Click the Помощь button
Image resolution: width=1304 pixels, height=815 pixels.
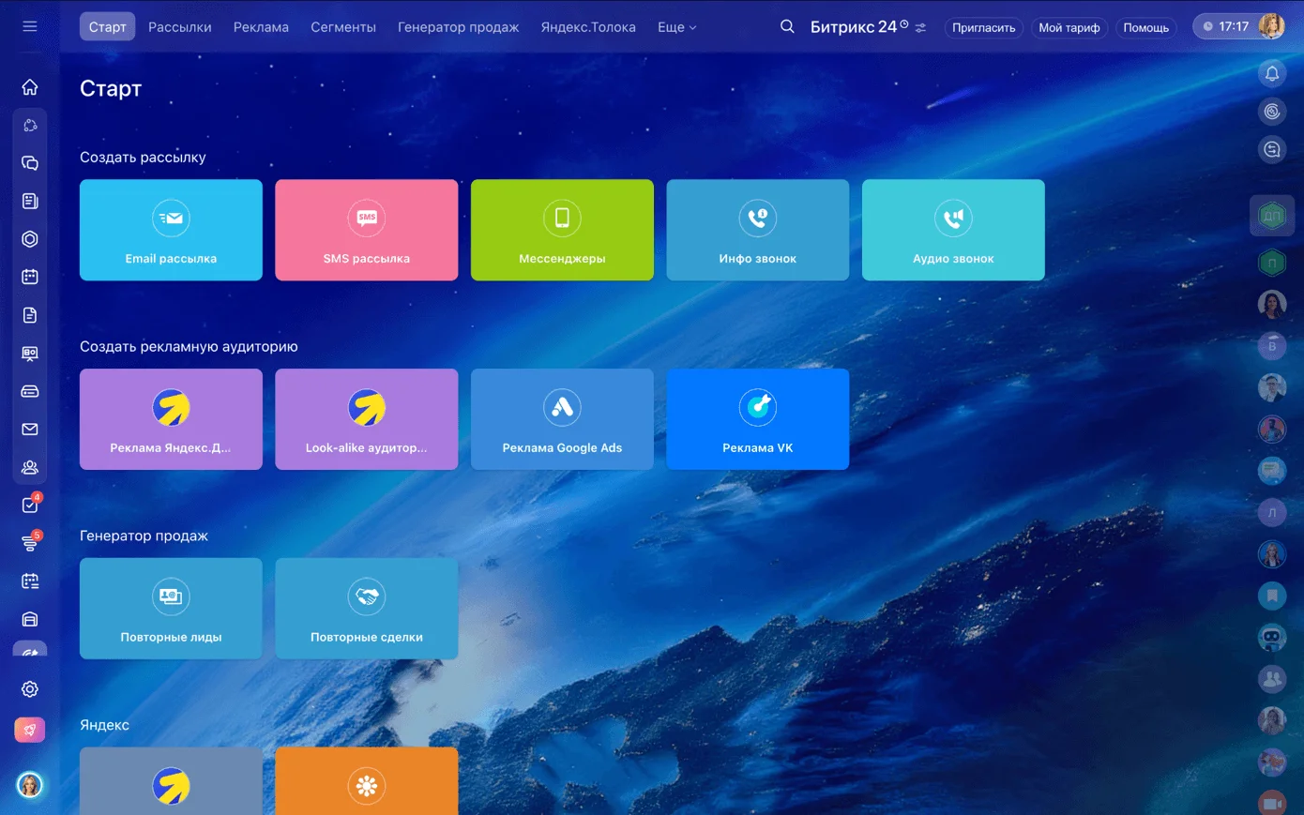click(x=1146, y=28)
